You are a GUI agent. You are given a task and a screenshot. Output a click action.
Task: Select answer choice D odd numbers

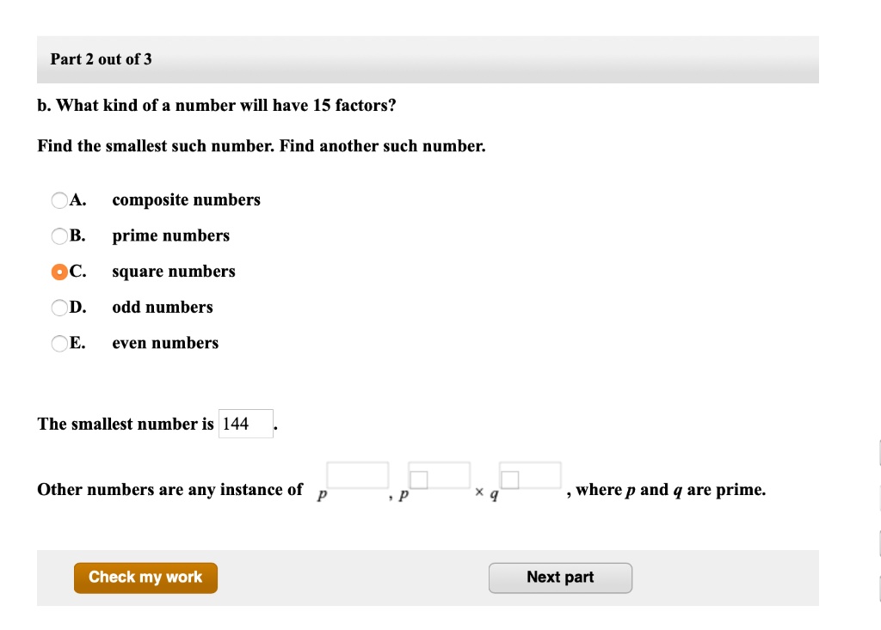[x=59, y=307]
